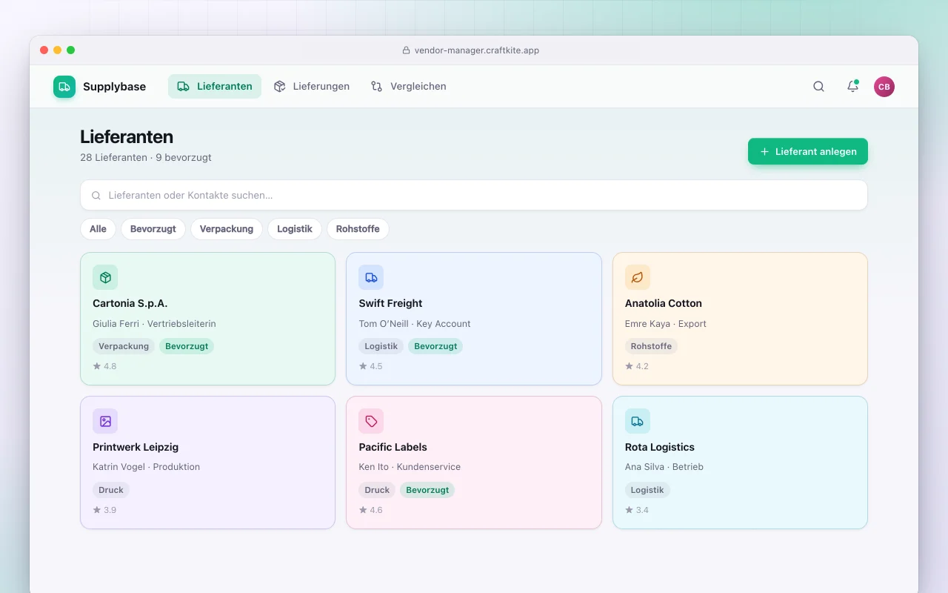The width and height of the screenshot is (948, 593).
Task: Click the Printwerk Leipzig image icon
Action: 105,421
